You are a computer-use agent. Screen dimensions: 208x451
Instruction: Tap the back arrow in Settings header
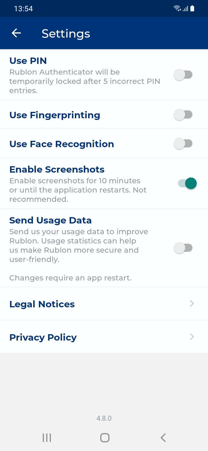[16, 33]
